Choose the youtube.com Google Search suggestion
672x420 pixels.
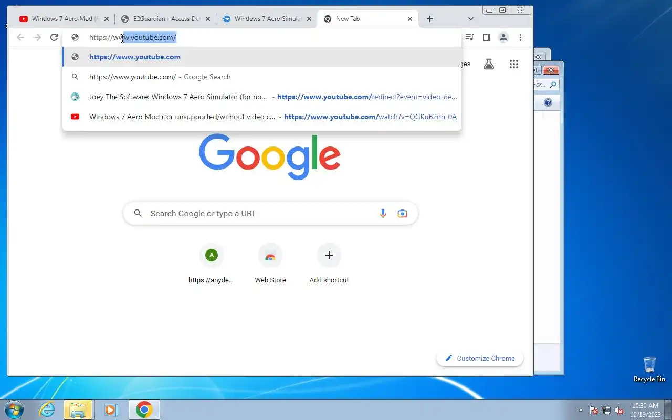pyautogui.click(x=262, y=77)
